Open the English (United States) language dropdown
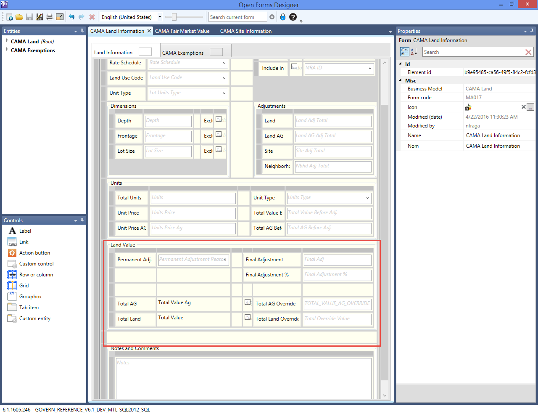This screenshot has width=538, height=414. coord(160,17)
